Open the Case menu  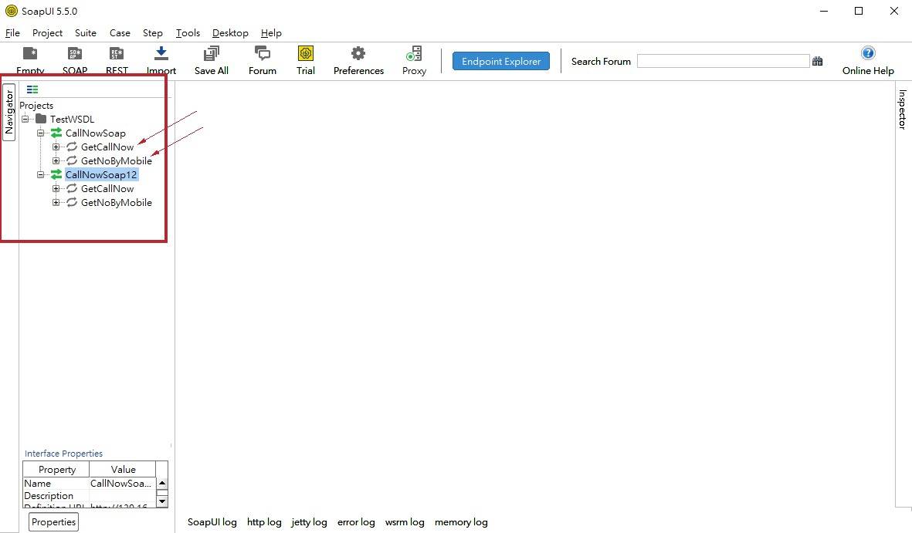point(120,33)
